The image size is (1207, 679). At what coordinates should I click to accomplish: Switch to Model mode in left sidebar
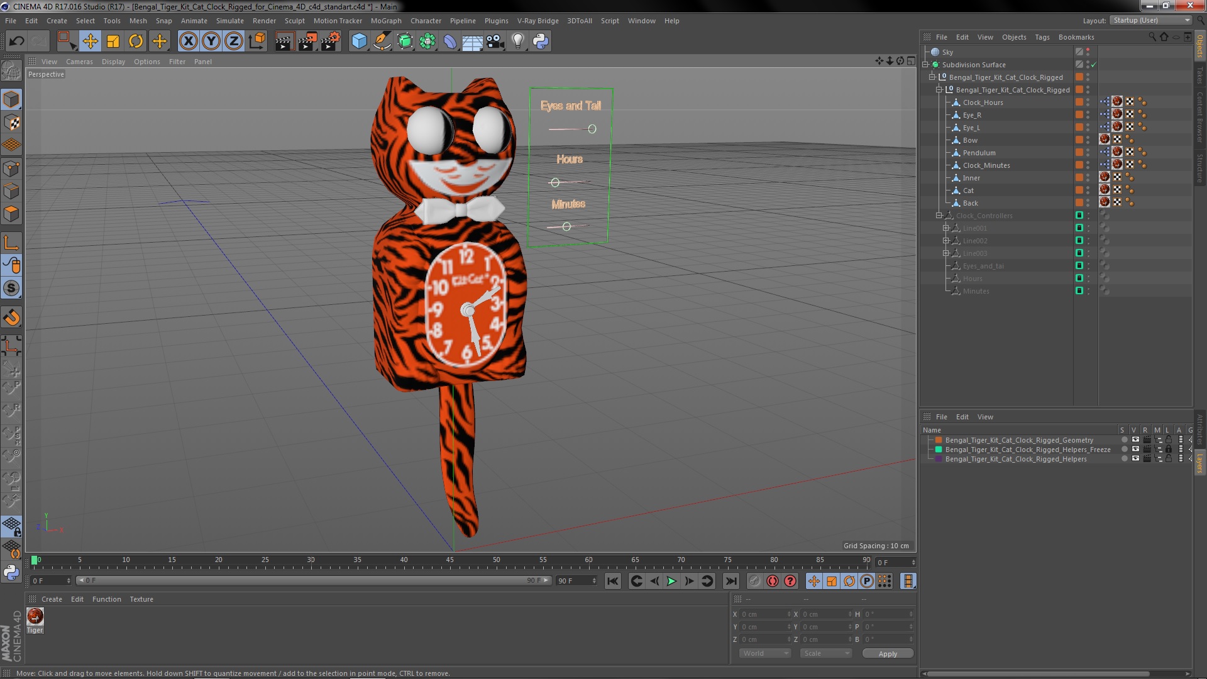[x=11, y=99]
